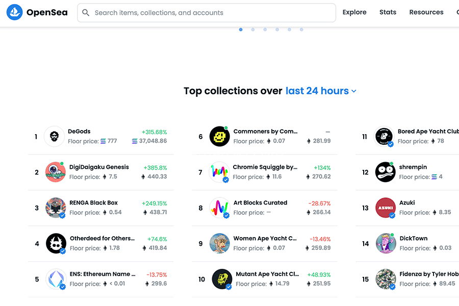
Task: Click the OpenSea ship logo icon
Action: (x=15, y=12)
